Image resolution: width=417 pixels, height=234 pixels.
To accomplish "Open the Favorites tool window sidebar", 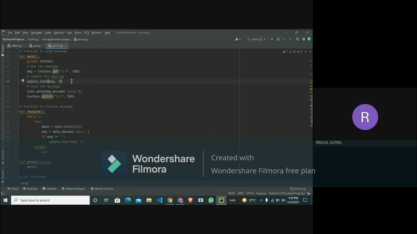I will coord(3,176).
